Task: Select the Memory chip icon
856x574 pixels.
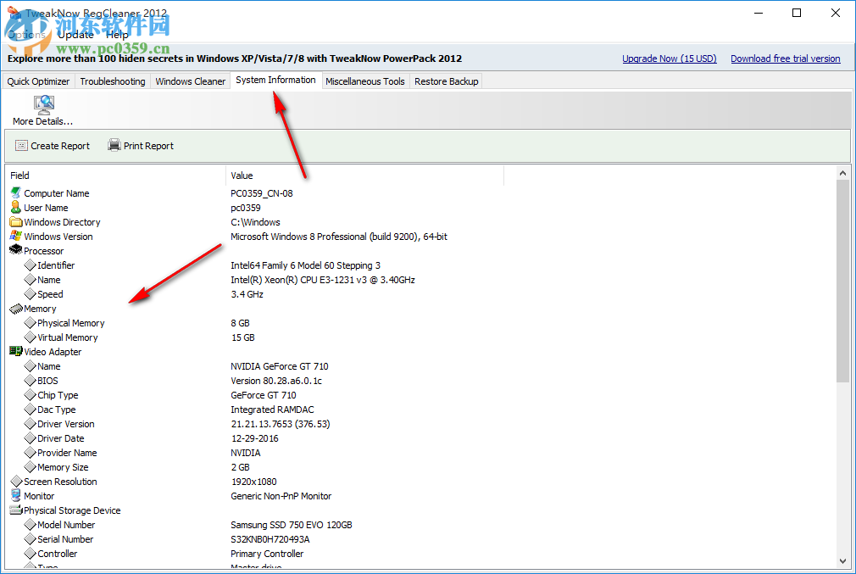Action: tap(14, 309)
